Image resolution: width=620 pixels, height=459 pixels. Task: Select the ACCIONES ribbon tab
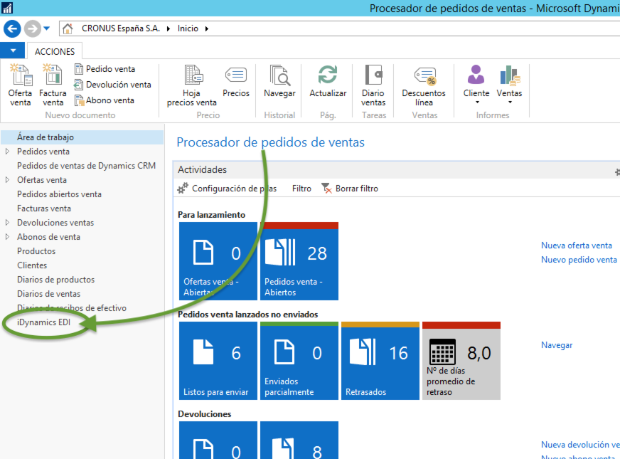pyautogui.click(x=55, y=51)
